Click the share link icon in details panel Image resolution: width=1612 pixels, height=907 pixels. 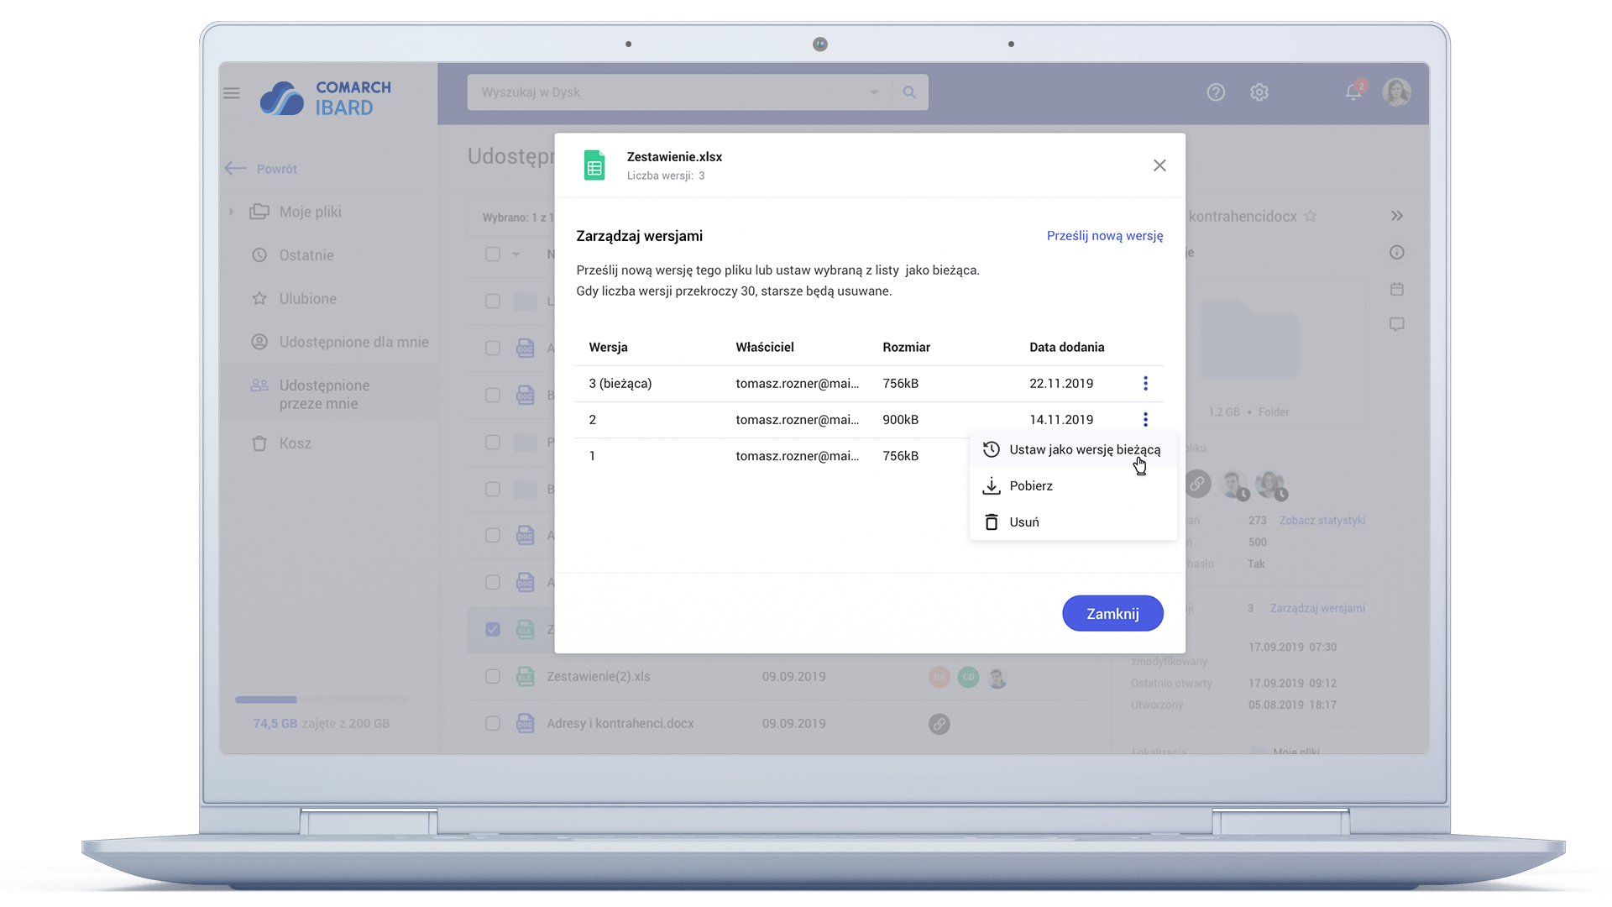(1198, 483)
